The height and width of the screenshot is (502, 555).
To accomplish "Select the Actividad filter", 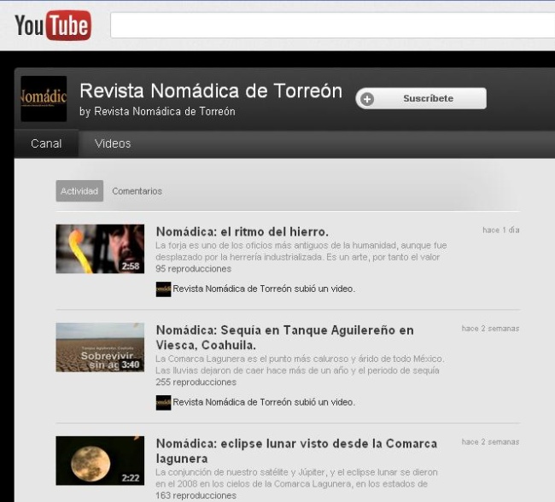I will point(79,191).
